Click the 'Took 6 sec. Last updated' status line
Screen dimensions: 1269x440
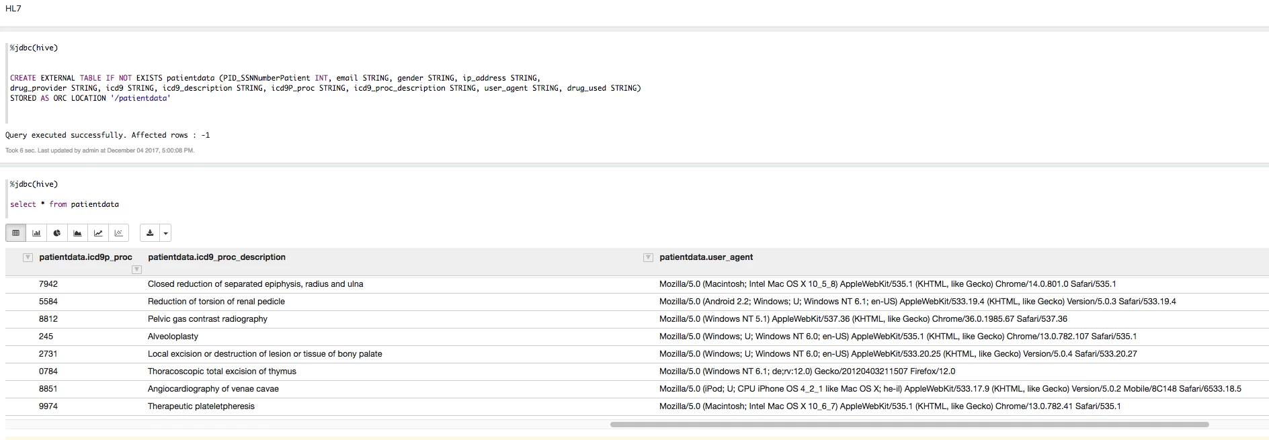99,150
